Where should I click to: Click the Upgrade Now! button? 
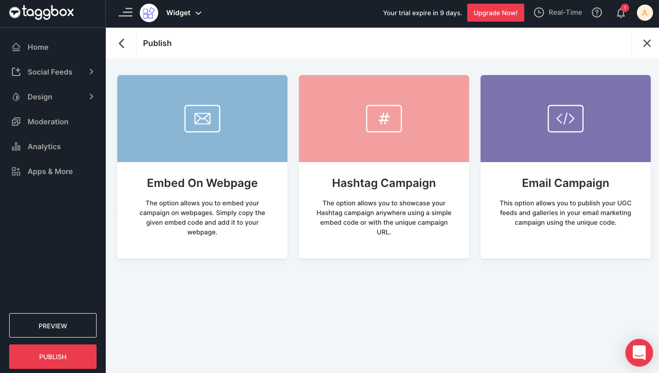point(495,13)
